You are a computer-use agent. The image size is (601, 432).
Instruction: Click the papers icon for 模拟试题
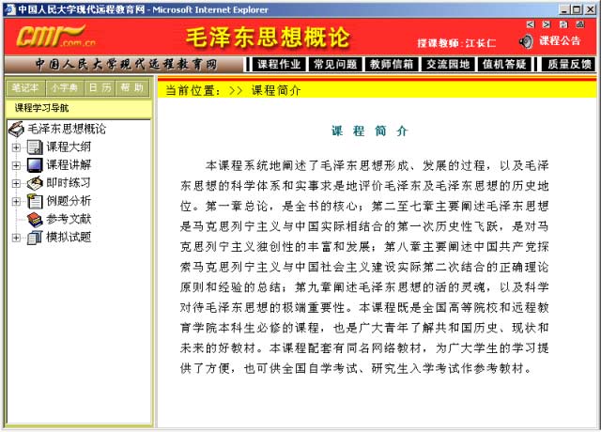tap(35, 238)
